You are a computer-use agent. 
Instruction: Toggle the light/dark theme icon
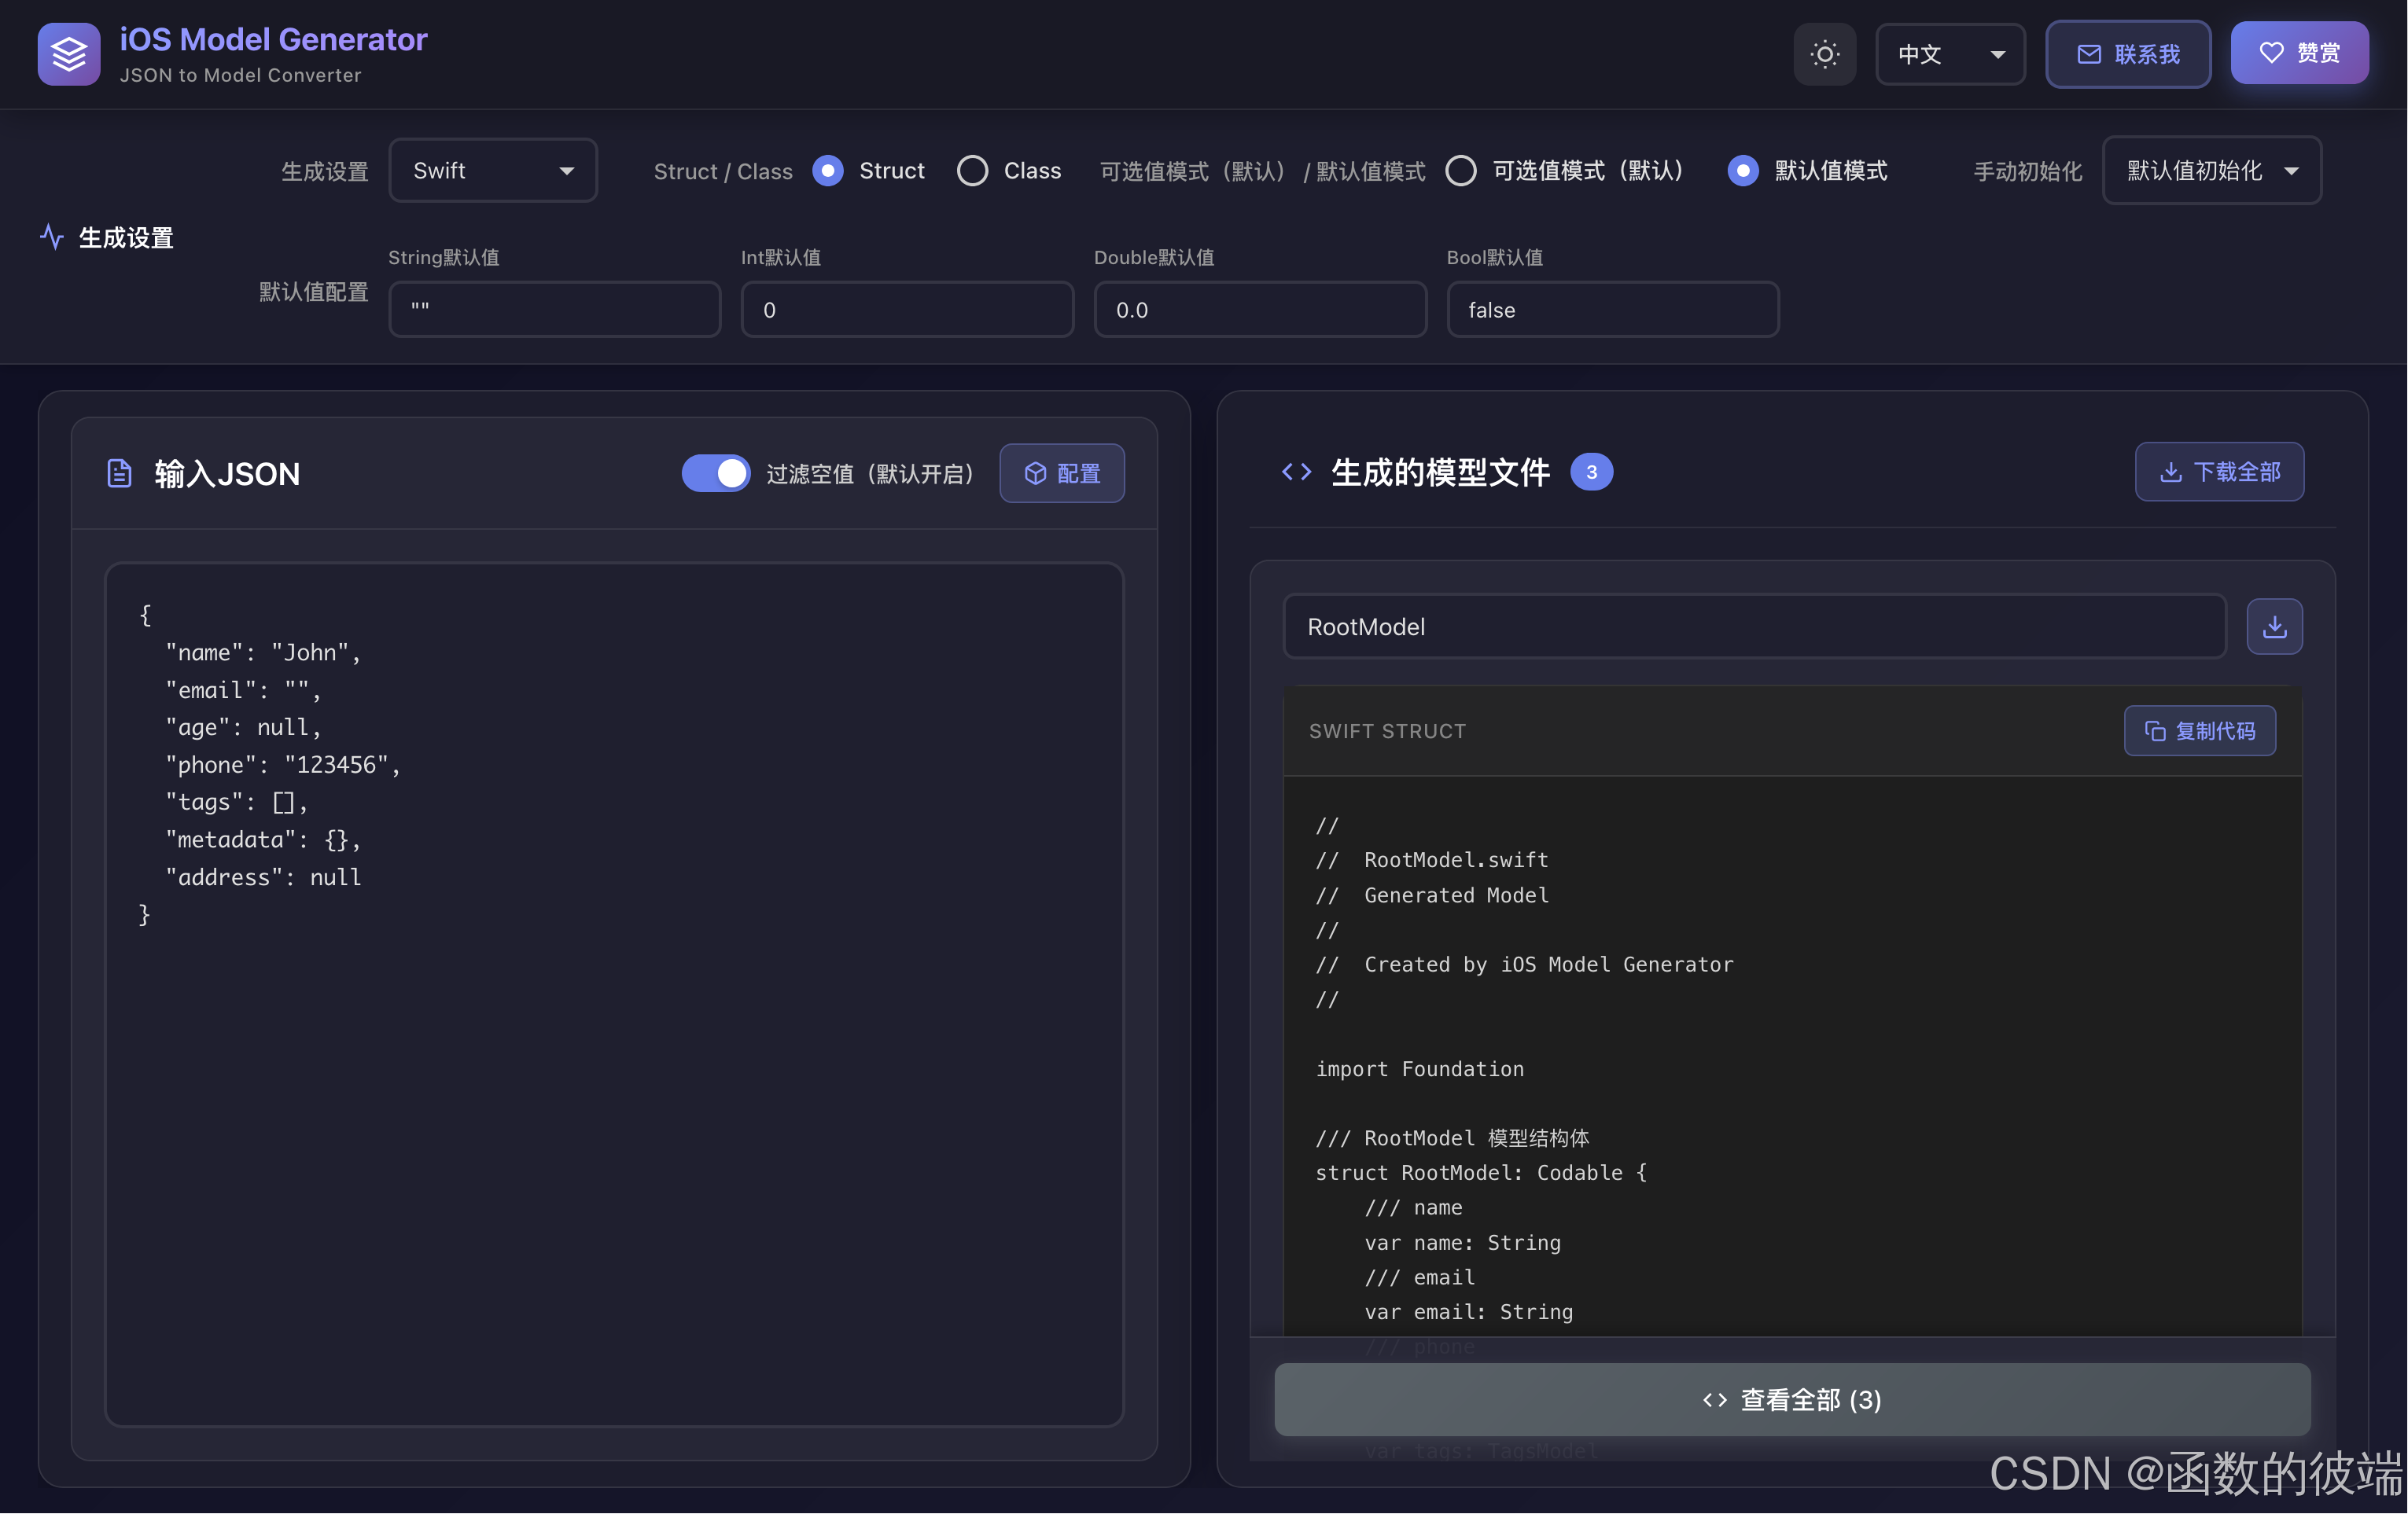[1824, 54]
